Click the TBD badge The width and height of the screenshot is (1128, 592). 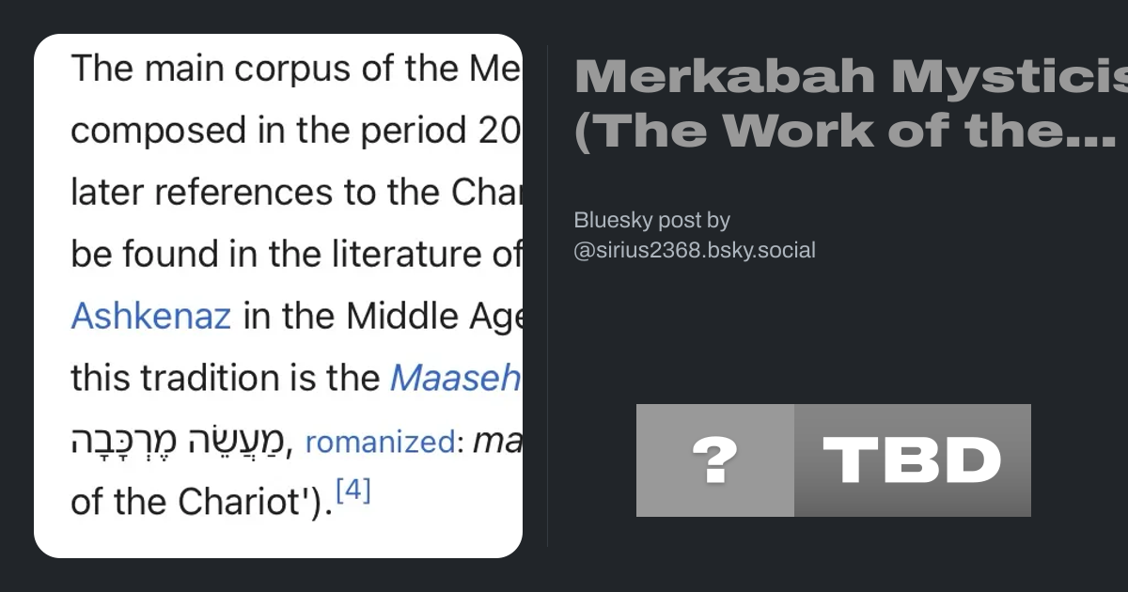click(912, 460)
